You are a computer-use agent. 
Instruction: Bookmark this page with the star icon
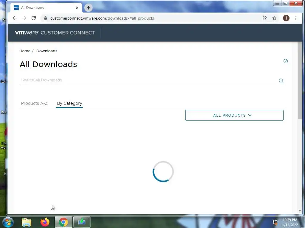[x=274, y=18]
